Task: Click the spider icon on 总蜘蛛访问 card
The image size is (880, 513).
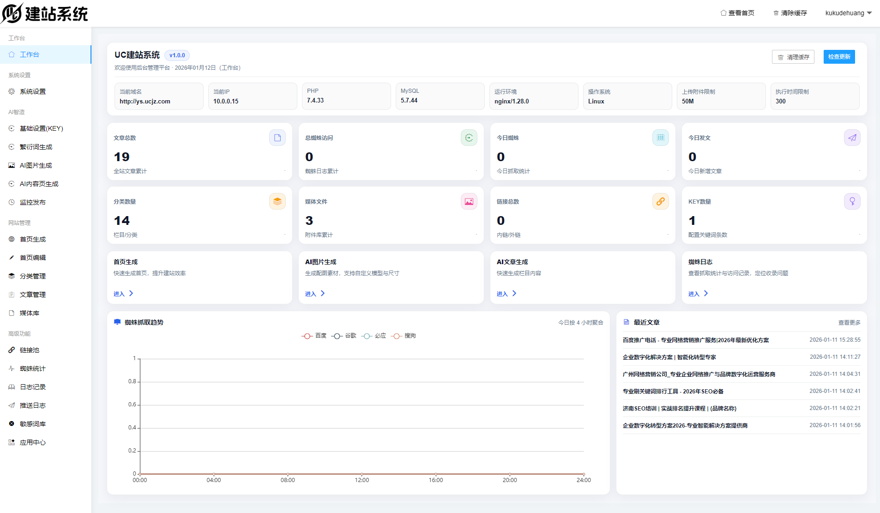Action: tap(469, 138)
